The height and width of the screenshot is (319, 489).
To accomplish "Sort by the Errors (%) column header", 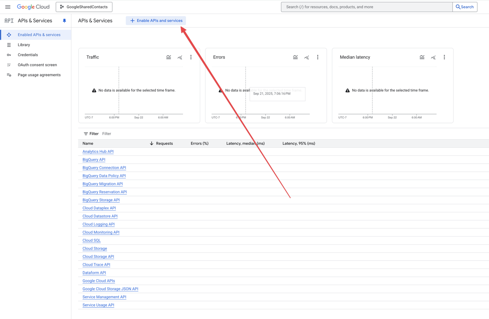I will [x=200, y=143].
